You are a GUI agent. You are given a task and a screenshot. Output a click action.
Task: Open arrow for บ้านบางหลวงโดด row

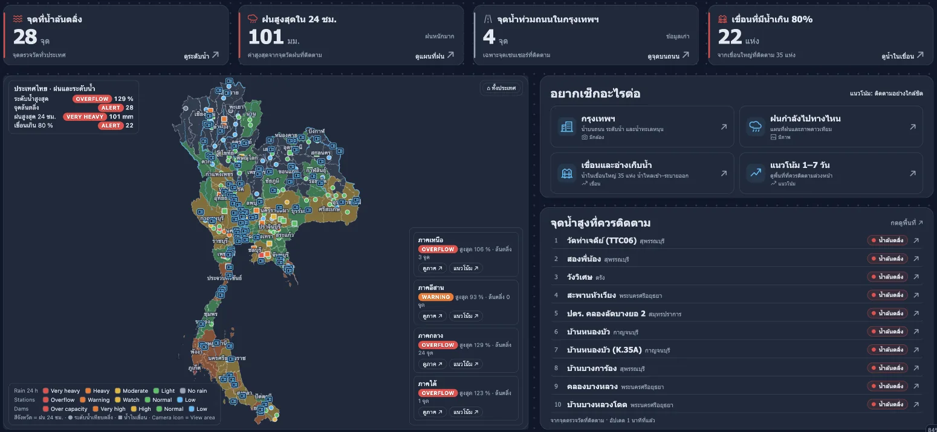916,404
